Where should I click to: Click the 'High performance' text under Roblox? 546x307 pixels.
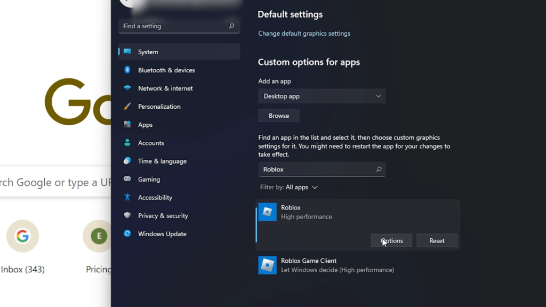(307, 216)
